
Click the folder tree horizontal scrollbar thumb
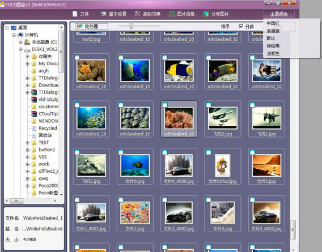[17, 200]
